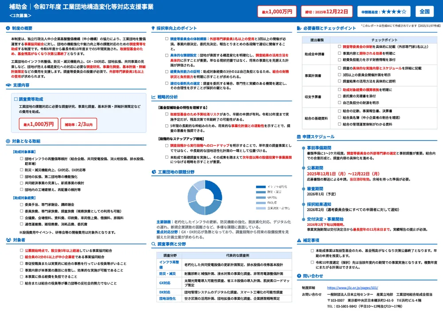The width and height of the screenshot is (443, 312).
Task: Check the 委託費の見積書を添付 checkbox
Action: pyautogui.click(x=339, y=95)
